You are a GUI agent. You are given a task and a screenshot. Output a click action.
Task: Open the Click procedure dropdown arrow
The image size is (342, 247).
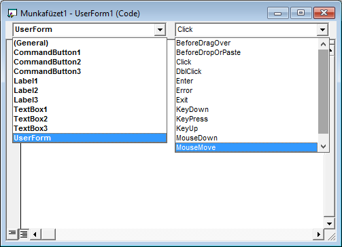(x=322, y=30)
